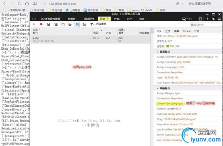This screenshot has height=146, width=223.
Task: Go forward with browser forward arrow
Action: [12, 4]
